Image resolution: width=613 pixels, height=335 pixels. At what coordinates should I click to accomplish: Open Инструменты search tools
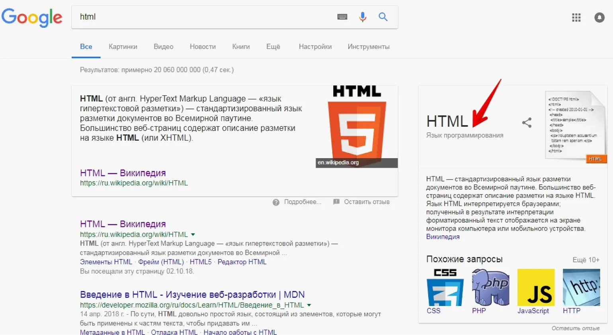pos(369,46)
